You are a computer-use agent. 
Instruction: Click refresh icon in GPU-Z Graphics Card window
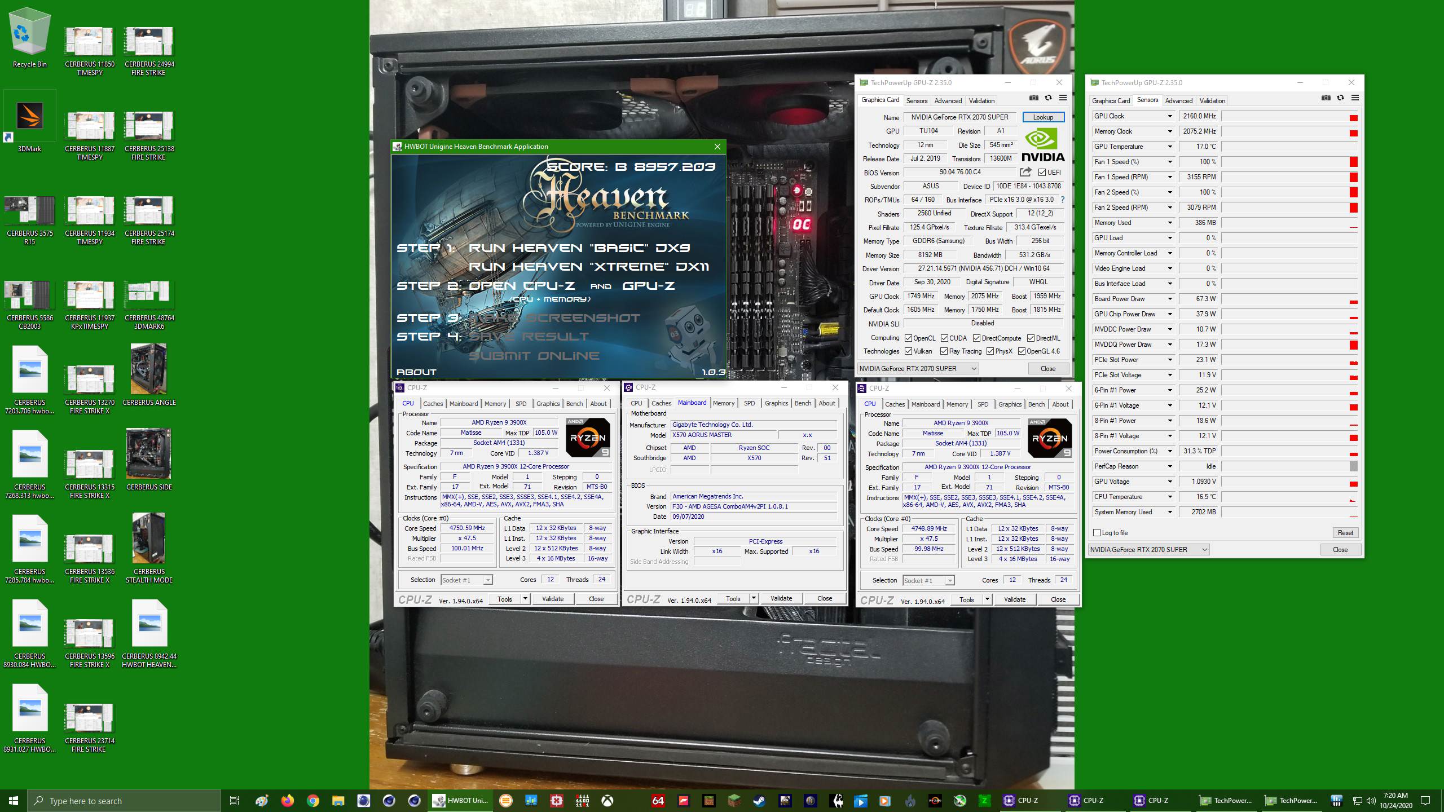pos(1048,98)
